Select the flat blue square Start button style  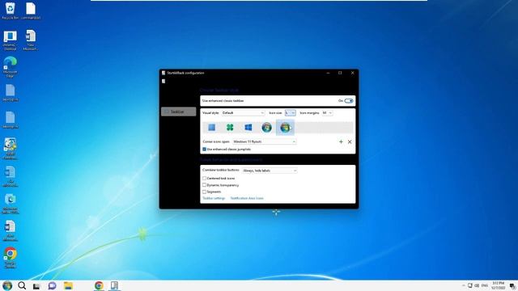point(212,128)
